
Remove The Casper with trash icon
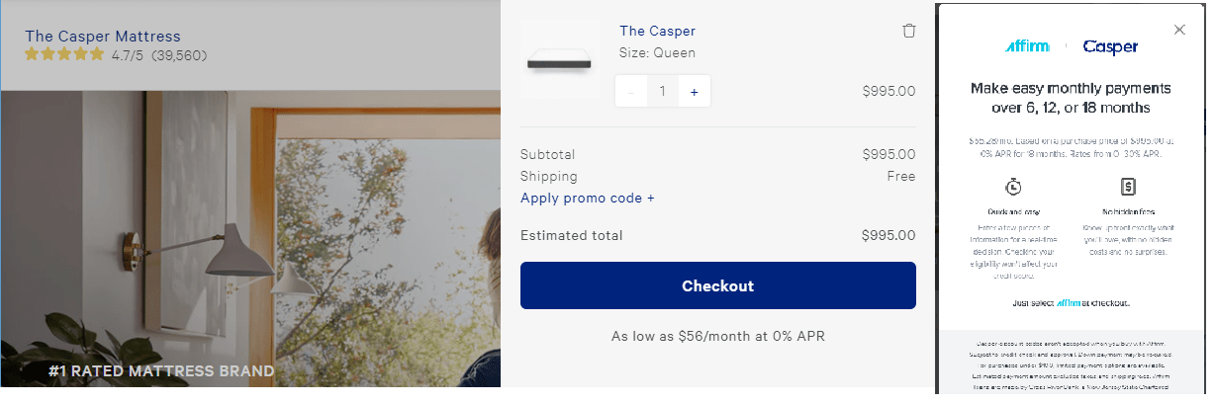point(909,31)
